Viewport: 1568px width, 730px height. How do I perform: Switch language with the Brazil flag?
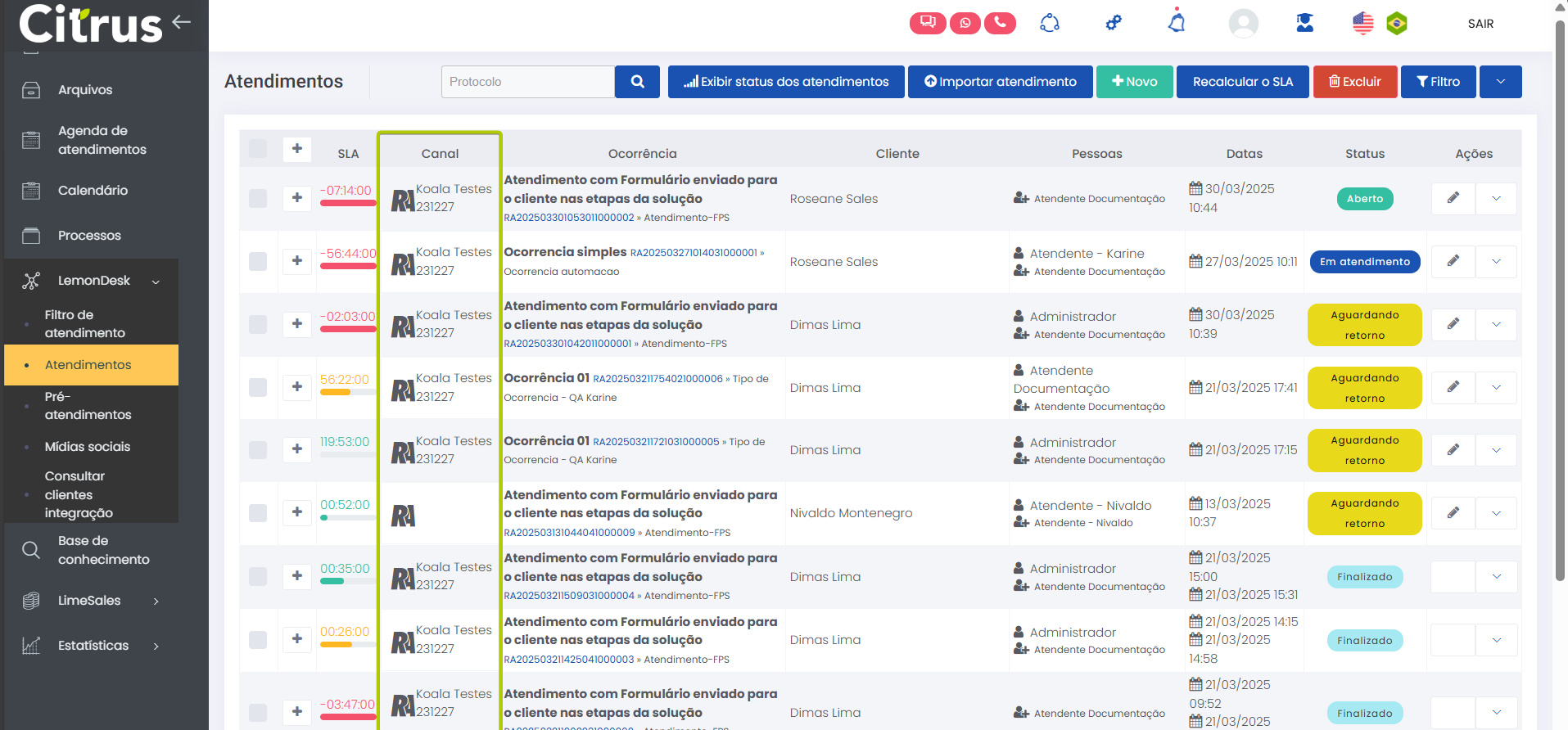(x=1397, y=24)
